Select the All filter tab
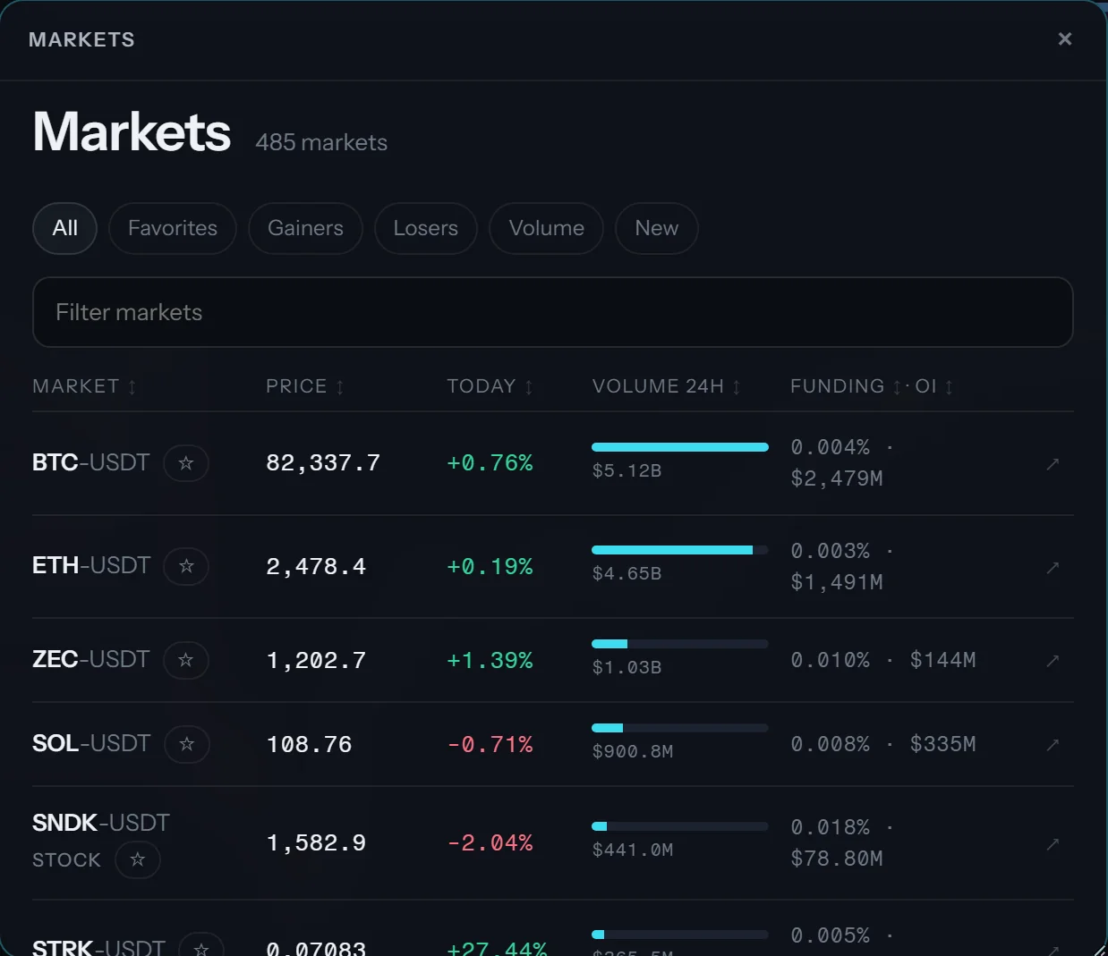This screenshot has height=956, width=1108. pos(64,229)
